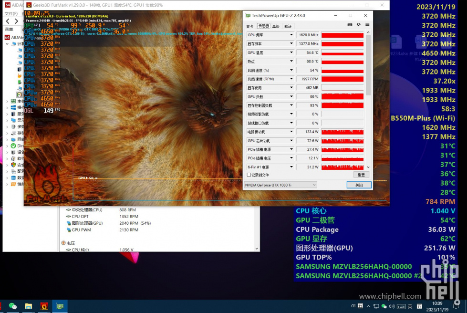
Task: Click the GPU 芯片功耗 history graph
Action: [342, 141]
